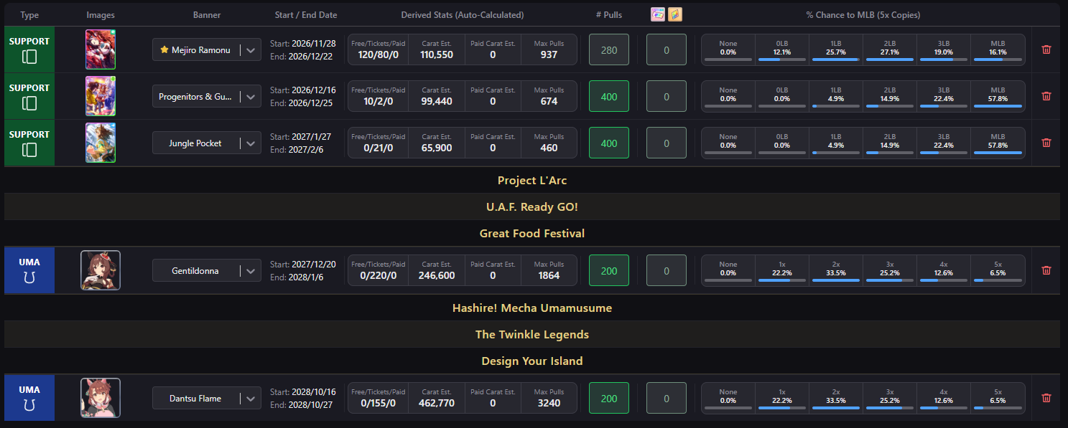Screen dimensions: 1068x428
Task: Remove the Jungle Pocket row with trash icon
Action: 1046,143
